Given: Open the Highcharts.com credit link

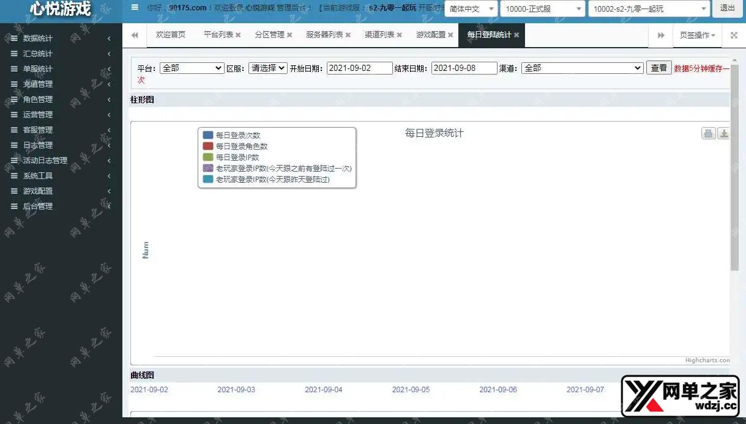Looking at the screenshot, I should 707,360.
